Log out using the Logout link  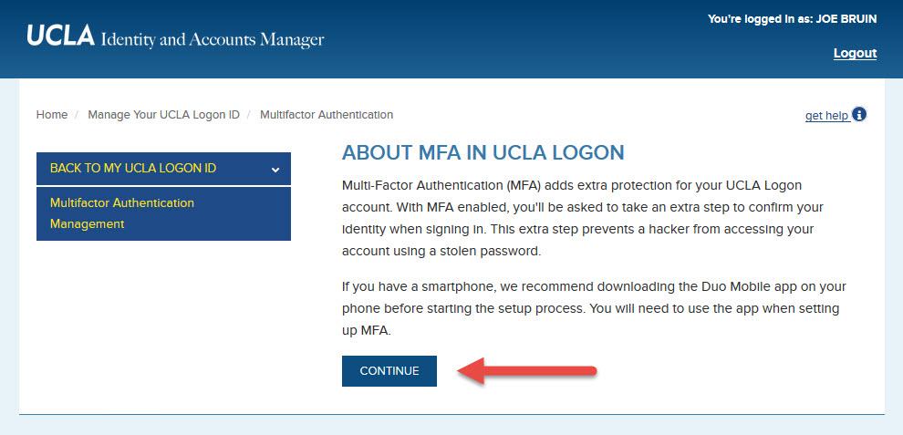855,53
